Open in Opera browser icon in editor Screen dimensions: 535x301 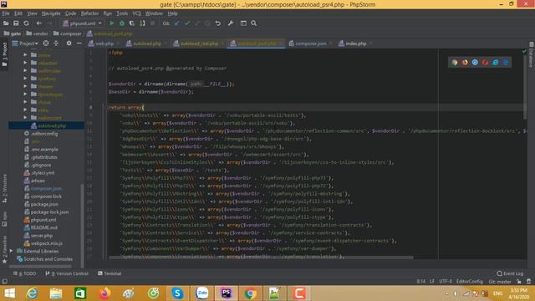[x=485, y=63]
